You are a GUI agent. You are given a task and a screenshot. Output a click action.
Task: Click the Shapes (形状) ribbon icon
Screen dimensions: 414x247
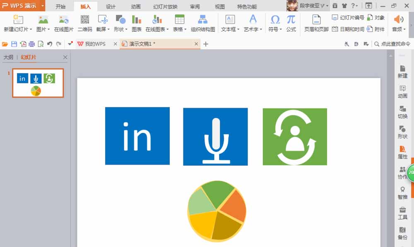tap(120, 19)
